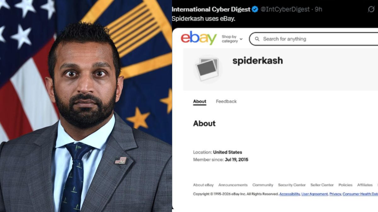The height and width of the screenshot is (212, 378).
Task: Click the eBay logo
Action: pos(198,38)
